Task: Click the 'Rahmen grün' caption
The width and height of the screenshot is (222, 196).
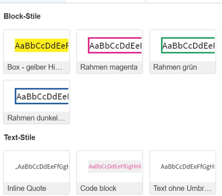Action: pos(175,67)
